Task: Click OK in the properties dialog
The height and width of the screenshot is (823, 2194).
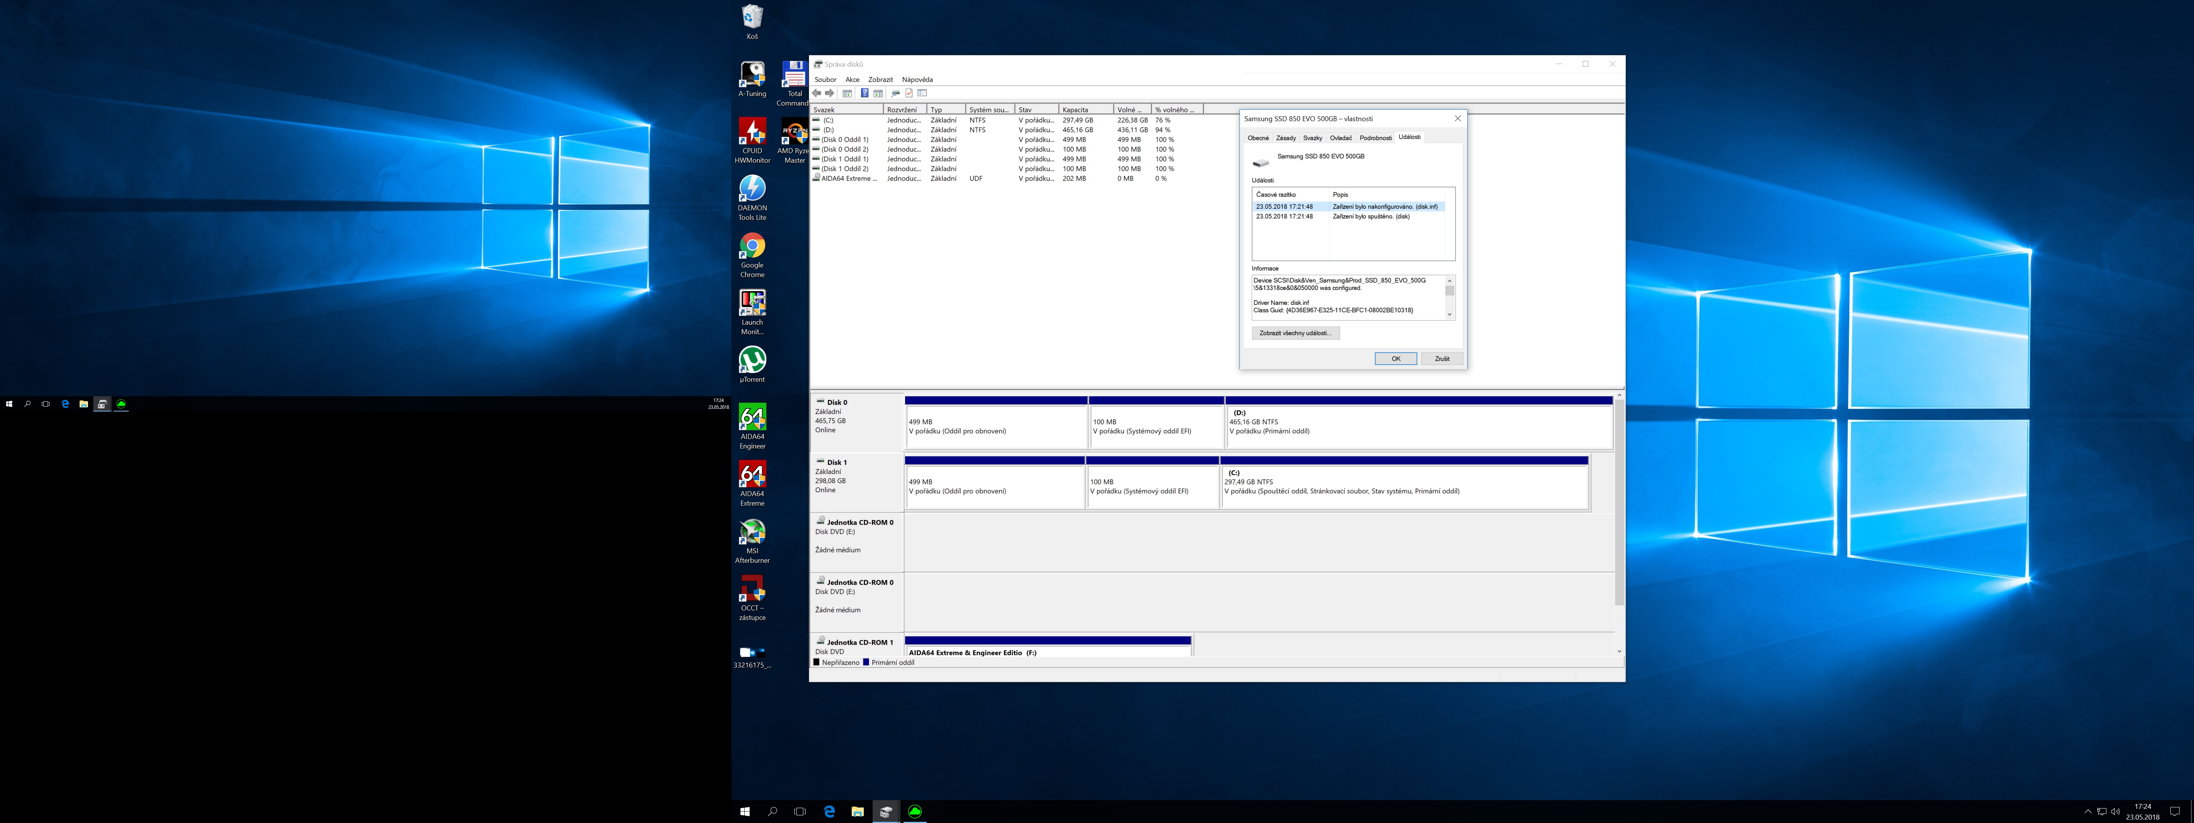Action: [1395, 359]
